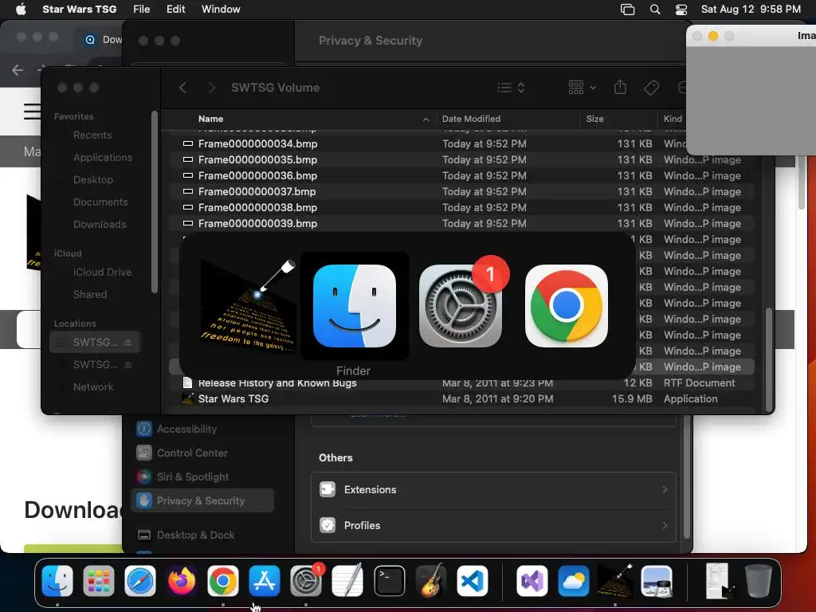Select Finder in the app switcher
Screen dimensions: 816x612
pyautogui.click(x=355, y=306)
